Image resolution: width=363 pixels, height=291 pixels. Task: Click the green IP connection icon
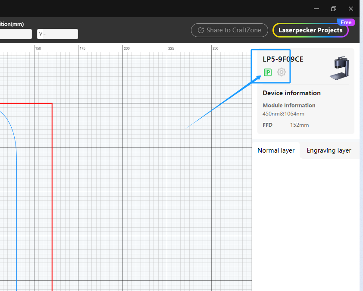coord(268,72)
